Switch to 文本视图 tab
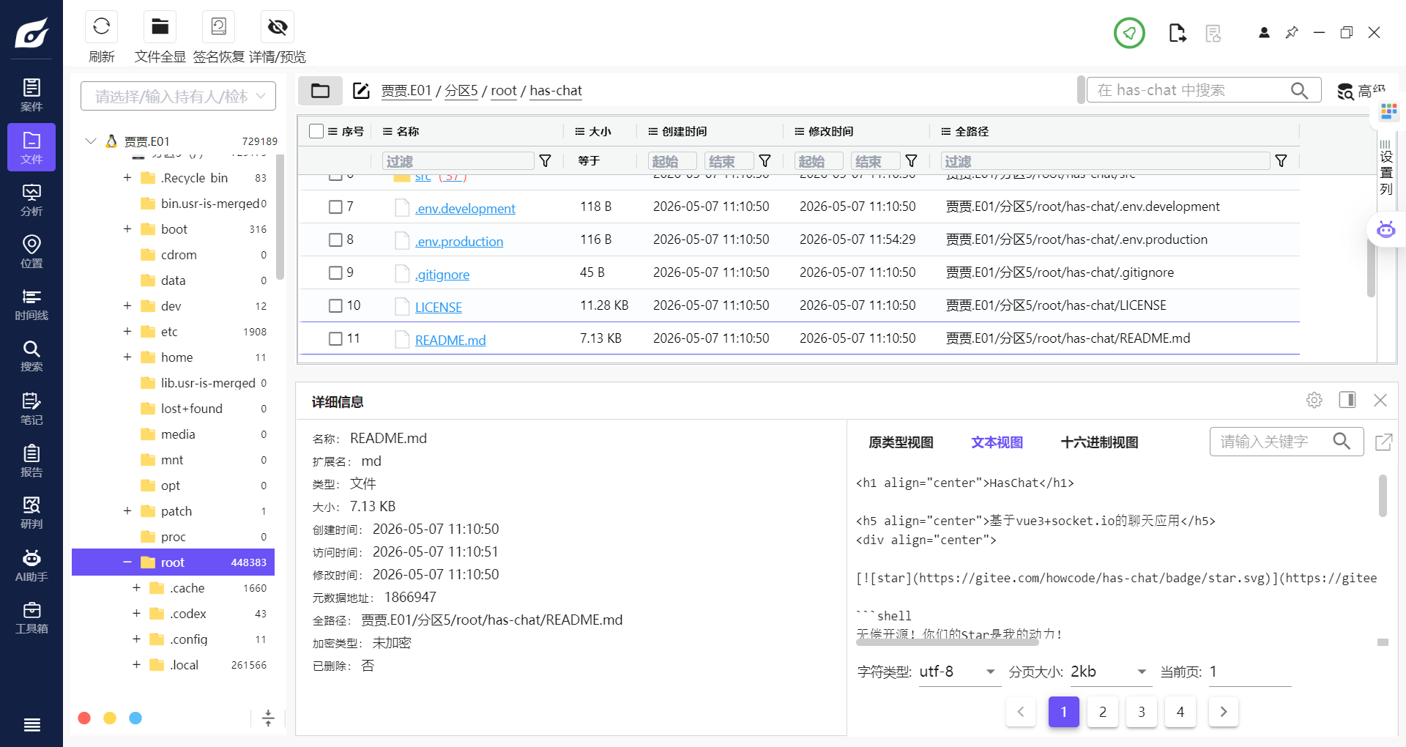 pyautogui.click(x=997, y=442)
